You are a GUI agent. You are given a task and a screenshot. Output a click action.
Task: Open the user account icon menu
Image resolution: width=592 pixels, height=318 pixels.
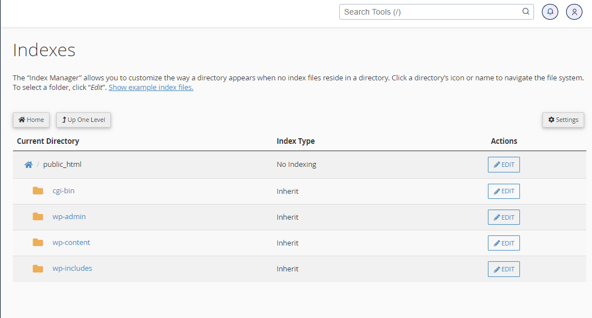click(x=574, y=12)
